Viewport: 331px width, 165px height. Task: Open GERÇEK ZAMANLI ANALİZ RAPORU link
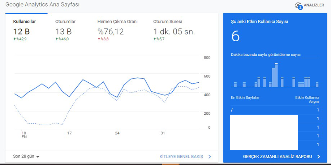(278, 157)
